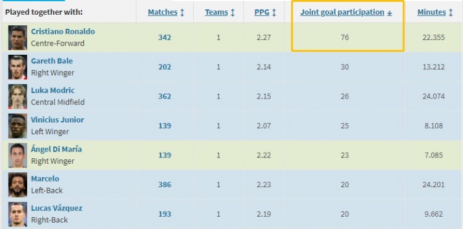Open 342 matches played with Ronaldo
The width and height of the screenshot is (463, 229).
(x=164, y=38)
